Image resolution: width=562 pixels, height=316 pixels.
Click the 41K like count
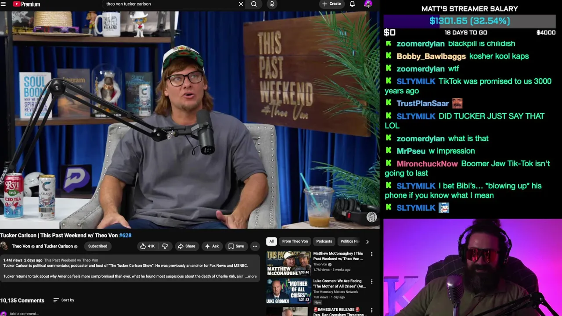151,246
